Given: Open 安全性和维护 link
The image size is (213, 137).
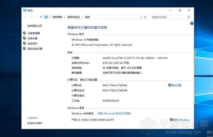Looking at the screenshot, I should coord(35,123).
